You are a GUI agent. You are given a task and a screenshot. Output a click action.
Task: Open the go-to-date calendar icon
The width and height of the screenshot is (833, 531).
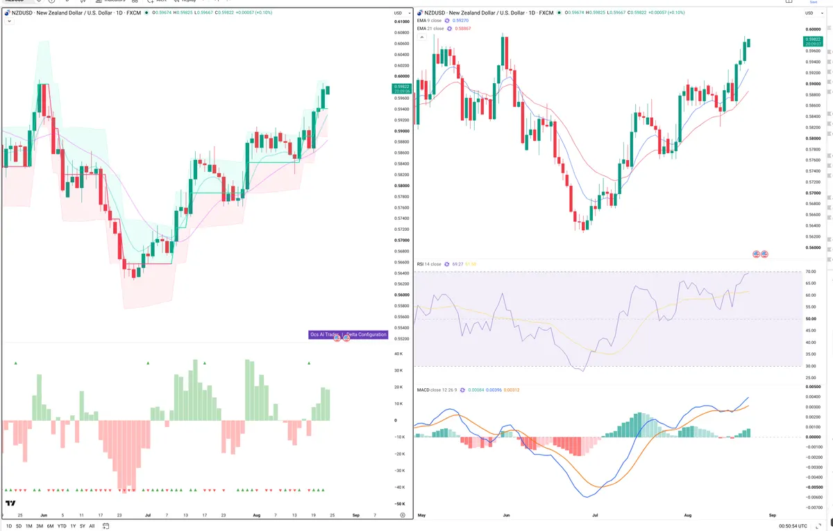[106, 526]
